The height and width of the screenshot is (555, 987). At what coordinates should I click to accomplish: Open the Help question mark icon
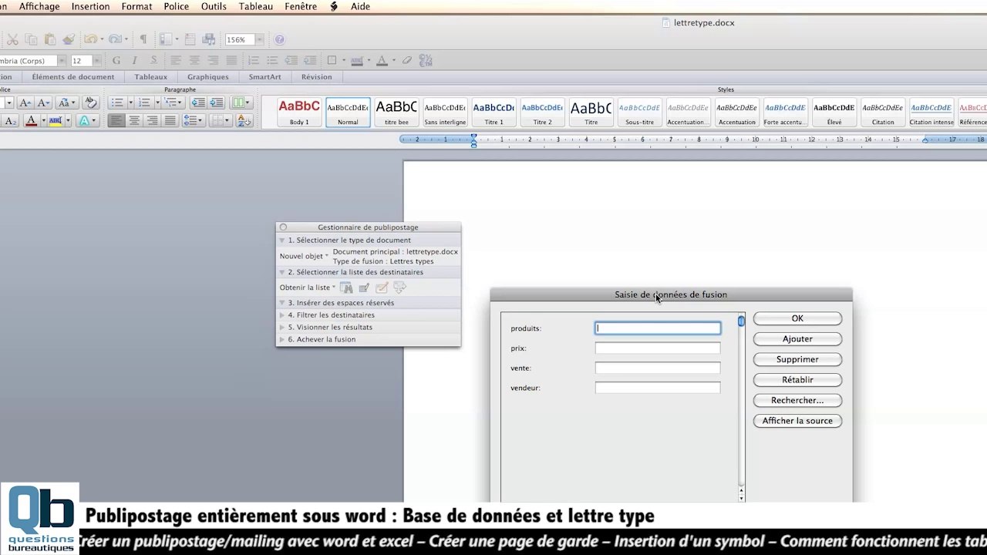point(279,39)
